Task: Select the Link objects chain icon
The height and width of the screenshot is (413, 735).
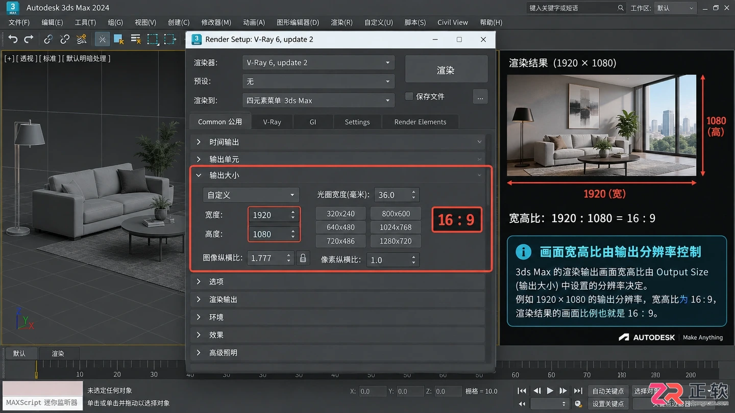Action: click(x=48, y=39)
